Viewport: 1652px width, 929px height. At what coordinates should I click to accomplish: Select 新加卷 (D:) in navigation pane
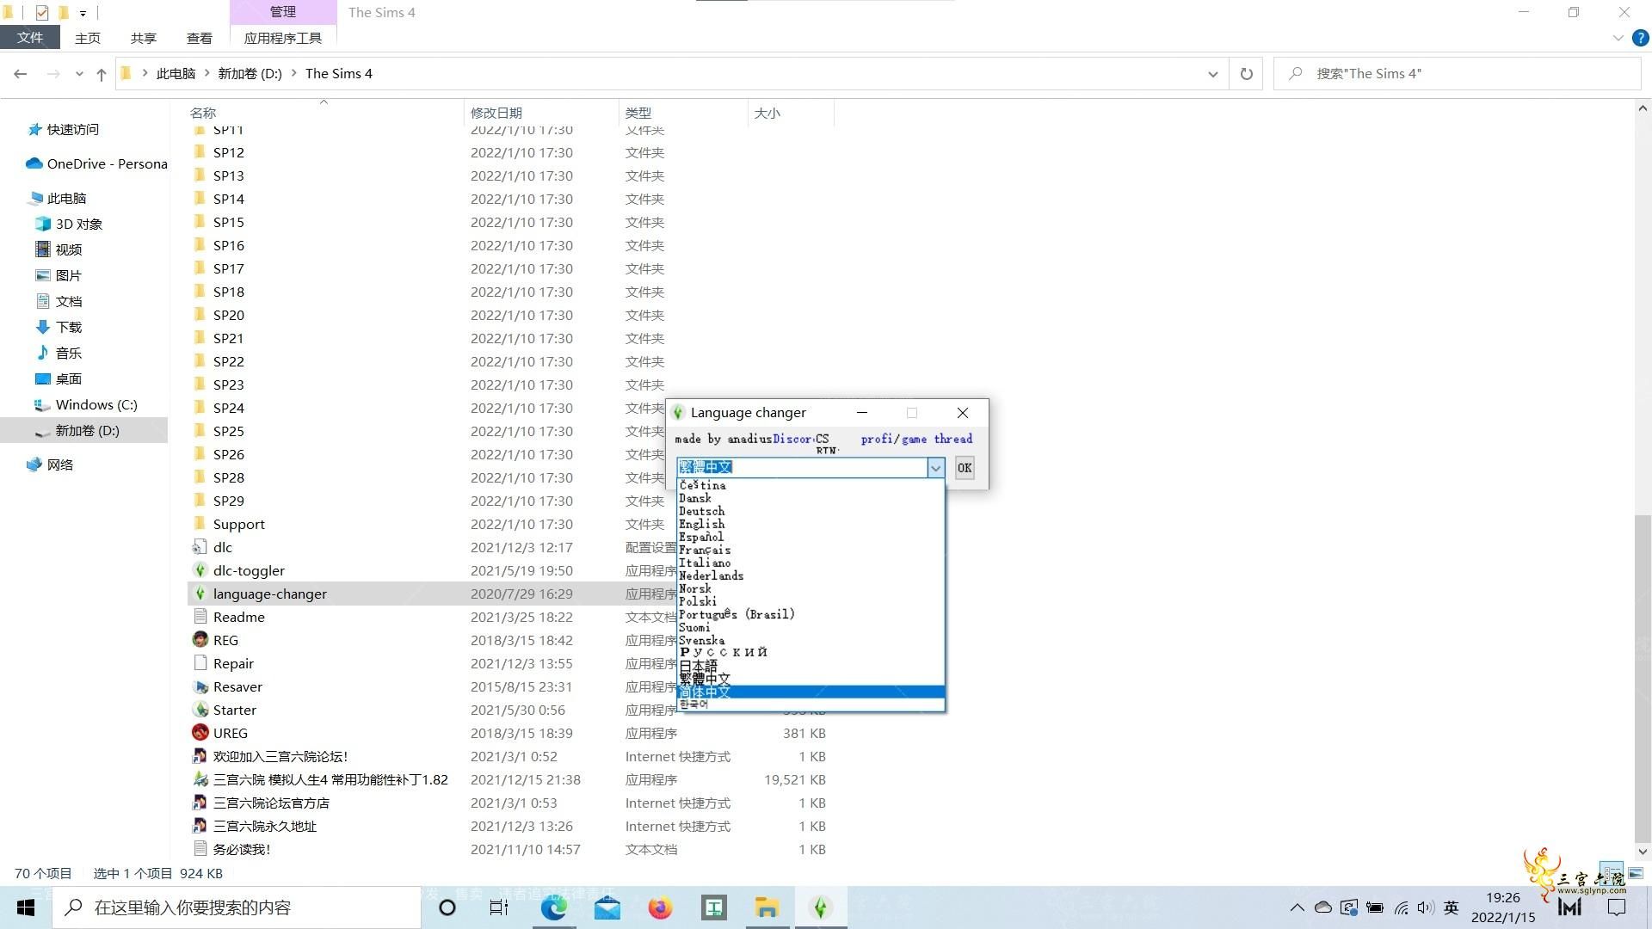pos(87,430)
